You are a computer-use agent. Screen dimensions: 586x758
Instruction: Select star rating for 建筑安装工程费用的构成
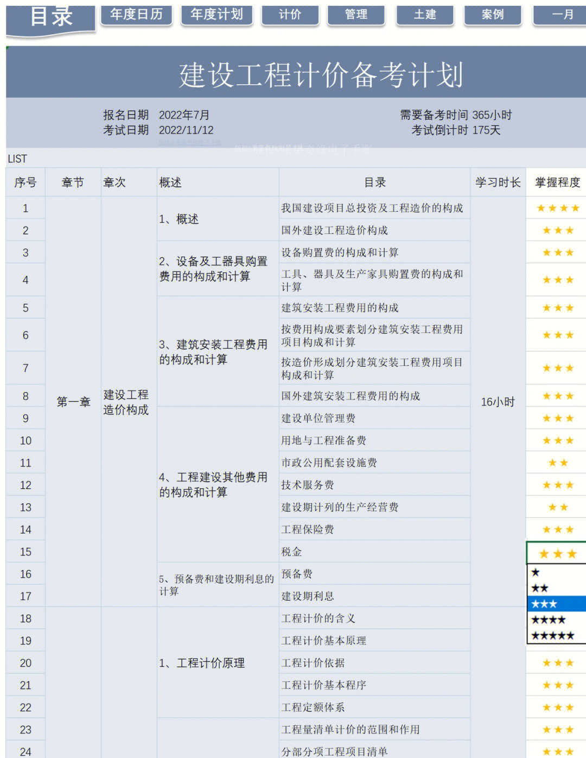pyautogui.click(x=557, y=308)
